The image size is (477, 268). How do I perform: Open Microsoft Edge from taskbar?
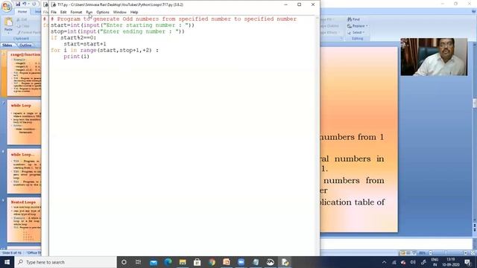[168, 262]
